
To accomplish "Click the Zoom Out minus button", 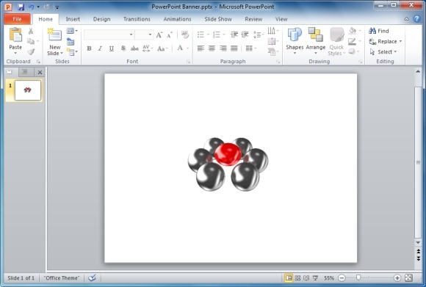I will coord(342,277).
